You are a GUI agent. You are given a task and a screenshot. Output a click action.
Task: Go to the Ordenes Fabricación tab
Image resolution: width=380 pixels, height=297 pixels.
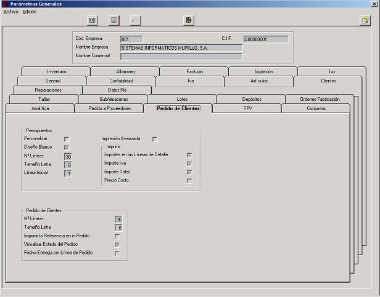click(320, 99)
